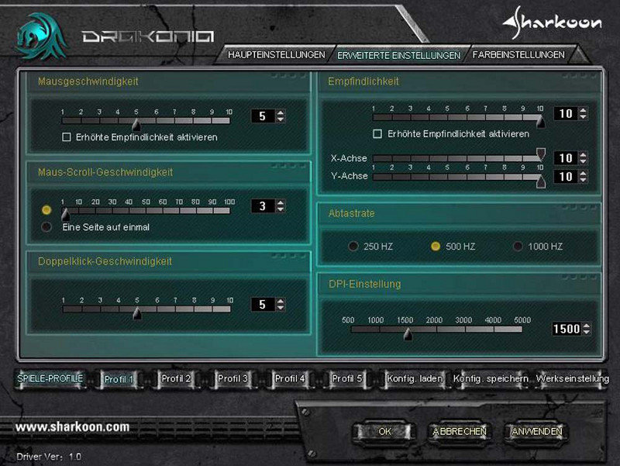Select the 1000 HZ Abtastrate option

(x=518, y=247)
